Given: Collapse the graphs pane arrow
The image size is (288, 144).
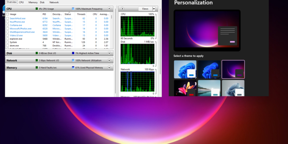Looking at the screenshot, I should [x=122, y=9].
